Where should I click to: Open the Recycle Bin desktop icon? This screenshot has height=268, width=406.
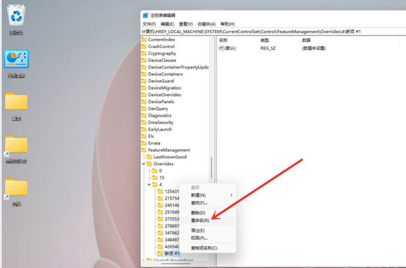16,16
